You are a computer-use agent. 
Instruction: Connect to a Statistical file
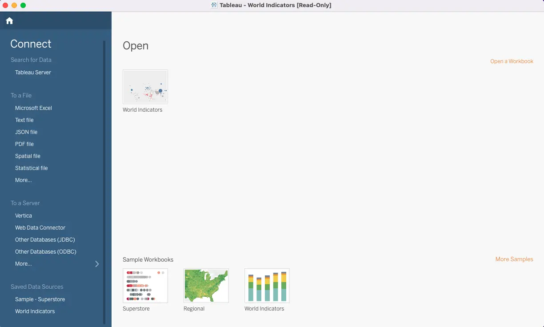pos(31,168)
